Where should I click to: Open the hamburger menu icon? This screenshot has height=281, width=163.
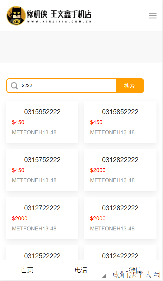tap(152, 16)
